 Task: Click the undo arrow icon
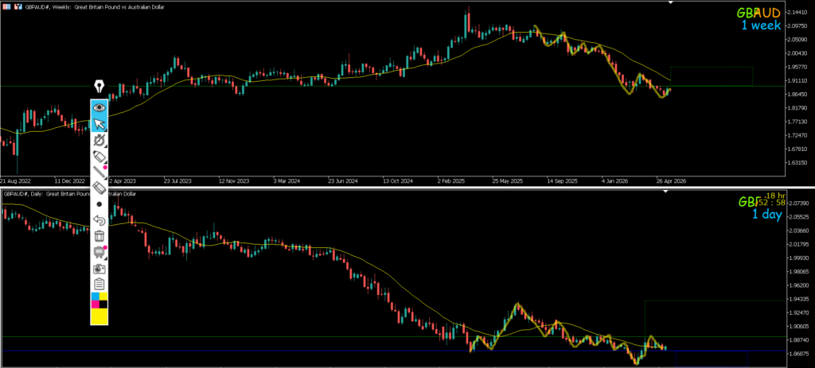click(99, 220)
